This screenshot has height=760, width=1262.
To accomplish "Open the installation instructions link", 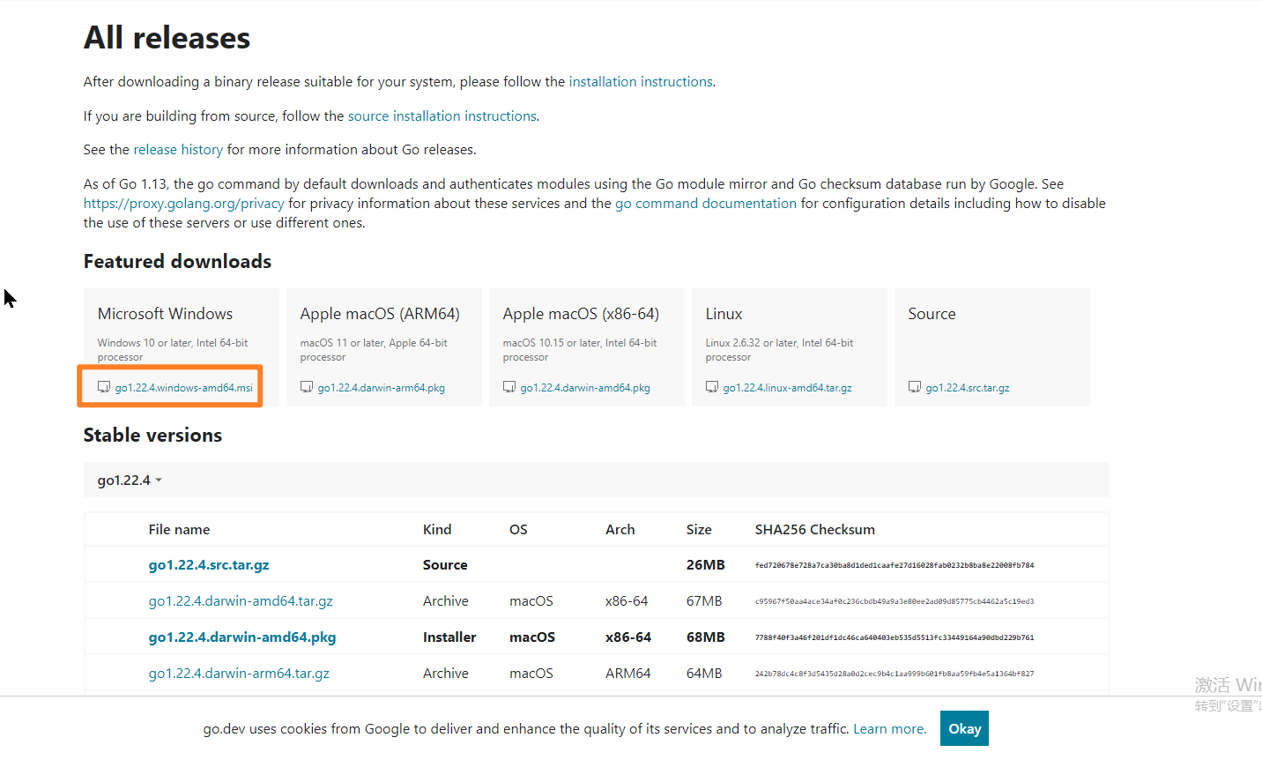I will [x=641, y=81].
